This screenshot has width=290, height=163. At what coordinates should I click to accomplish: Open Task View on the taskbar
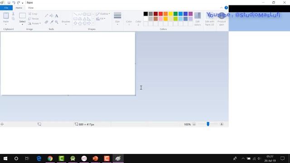[x=27, y=158]
